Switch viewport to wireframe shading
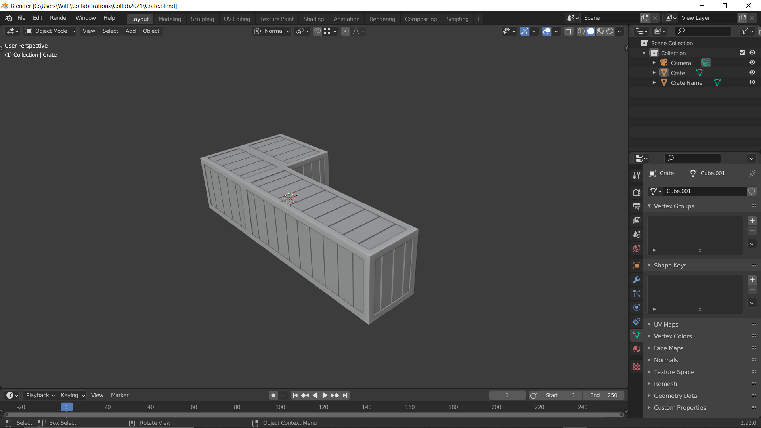 pyautogui.click(x=581, y=31)
